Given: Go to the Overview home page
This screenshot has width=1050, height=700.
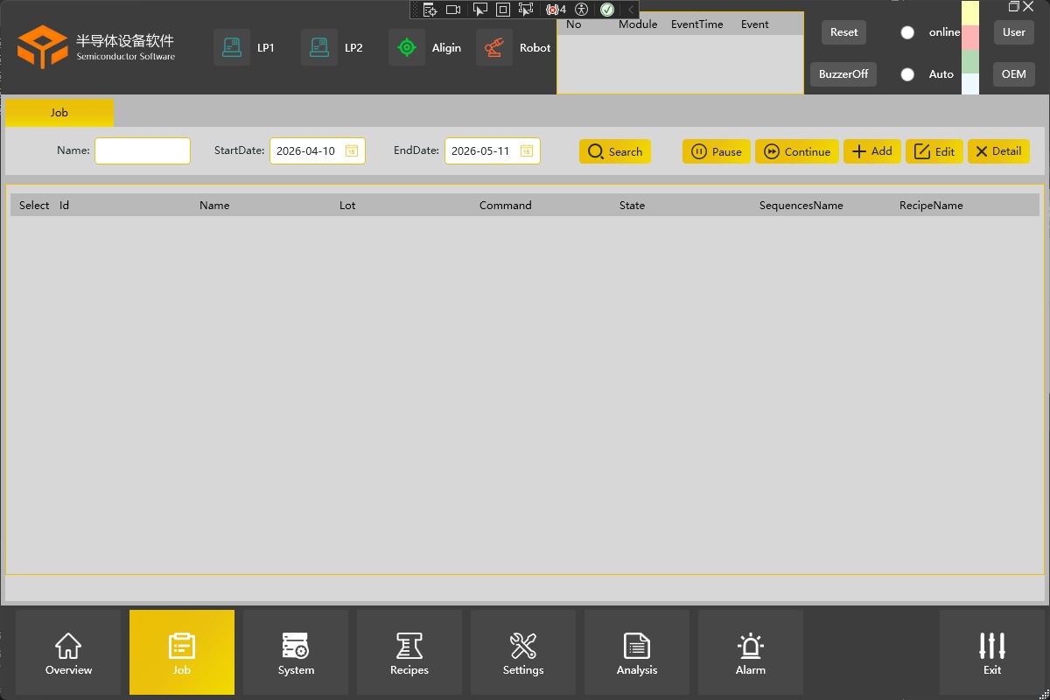Looking at the screenshot, I should (68, 653).
